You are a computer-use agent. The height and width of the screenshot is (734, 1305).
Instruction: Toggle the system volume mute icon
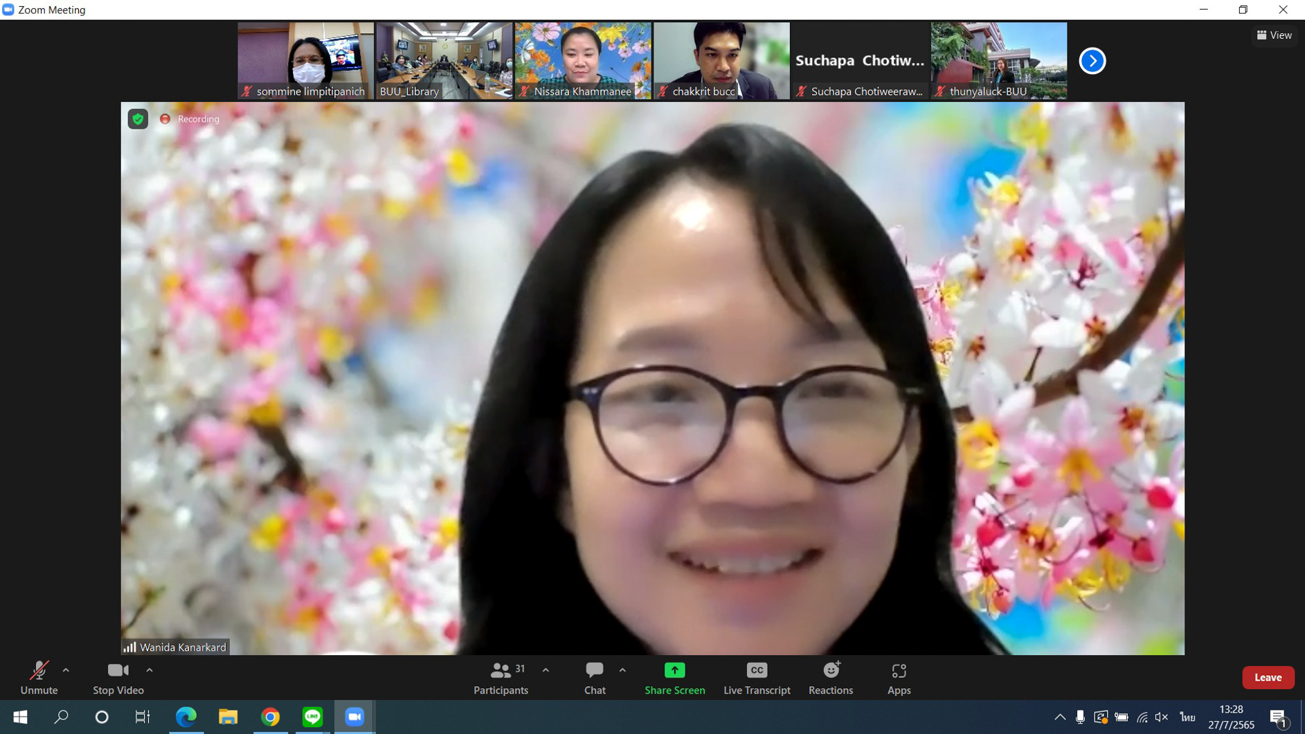tap(1162, 717)
